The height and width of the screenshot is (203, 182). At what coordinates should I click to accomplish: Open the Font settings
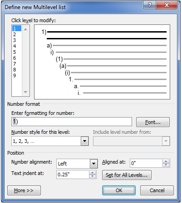pyautogui.click(x=153, y=122)
